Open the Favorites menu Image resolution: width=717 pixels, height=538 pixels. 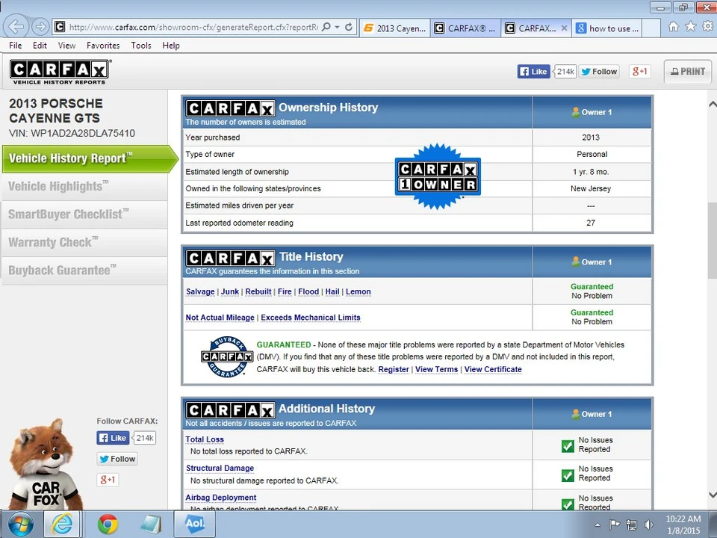click(x=103, y=46)
